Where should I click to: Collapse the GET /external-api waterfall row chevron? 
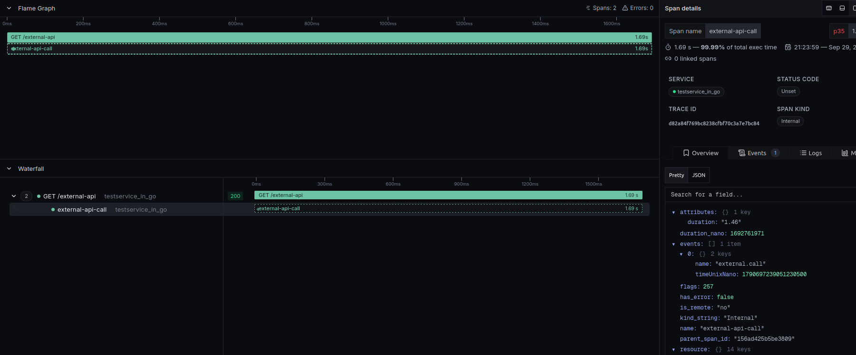coord(14,196)
